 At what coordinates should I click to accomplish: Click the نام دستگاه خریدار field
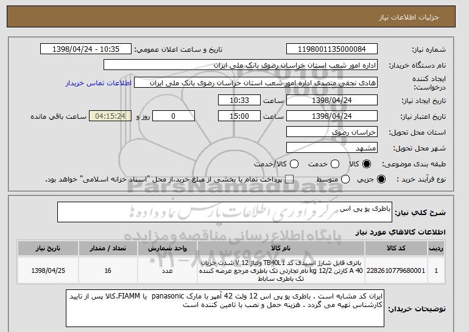[x=241, y=65]
